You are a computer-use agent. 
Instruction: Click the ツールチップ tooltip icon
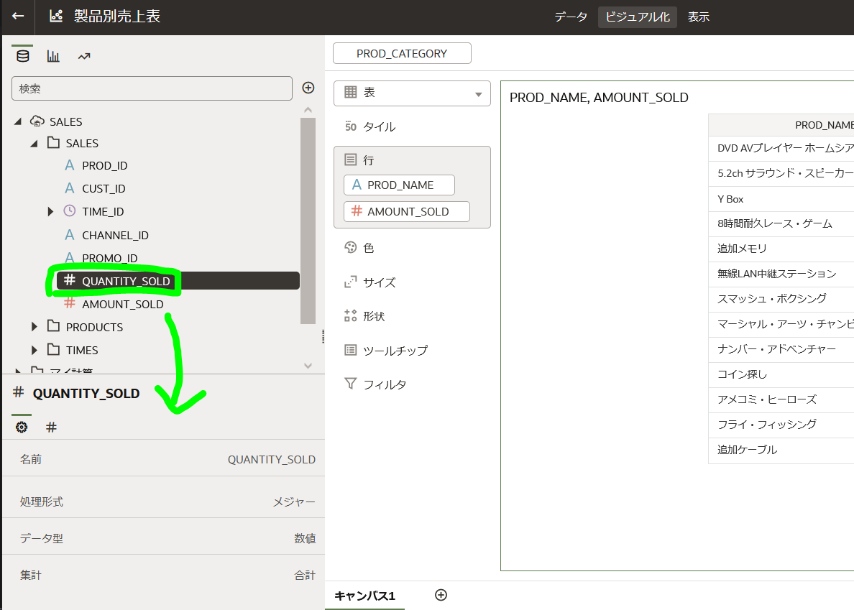coord(350,350)
